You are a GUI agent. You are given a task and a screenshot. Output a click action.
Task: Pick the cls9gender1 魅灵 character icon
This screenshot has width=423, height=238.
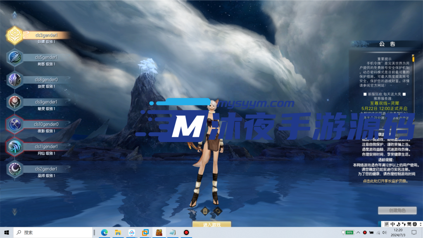point(15,102)
